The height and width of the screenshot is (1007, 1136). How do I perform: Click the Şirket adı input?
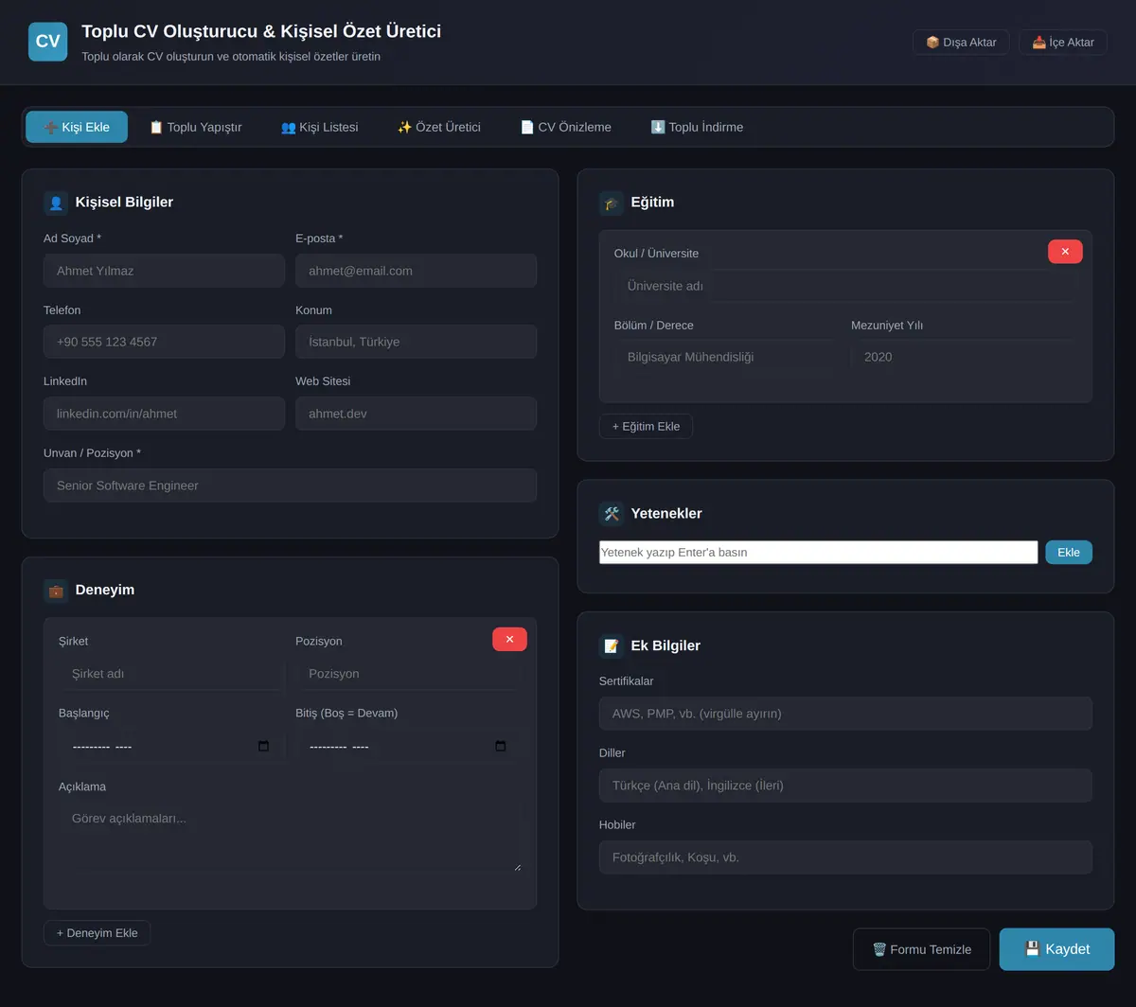pyautogui.click(x=171, y=674)
